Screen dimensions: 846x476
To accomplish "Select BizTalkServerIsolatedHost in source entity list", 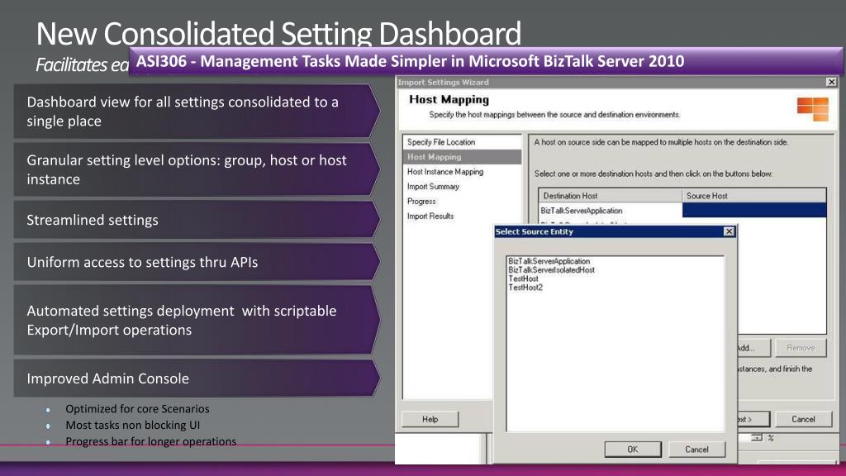I will tap(551, 270).
